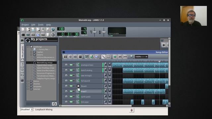Open the My home sidebar tab

(22, 75)
